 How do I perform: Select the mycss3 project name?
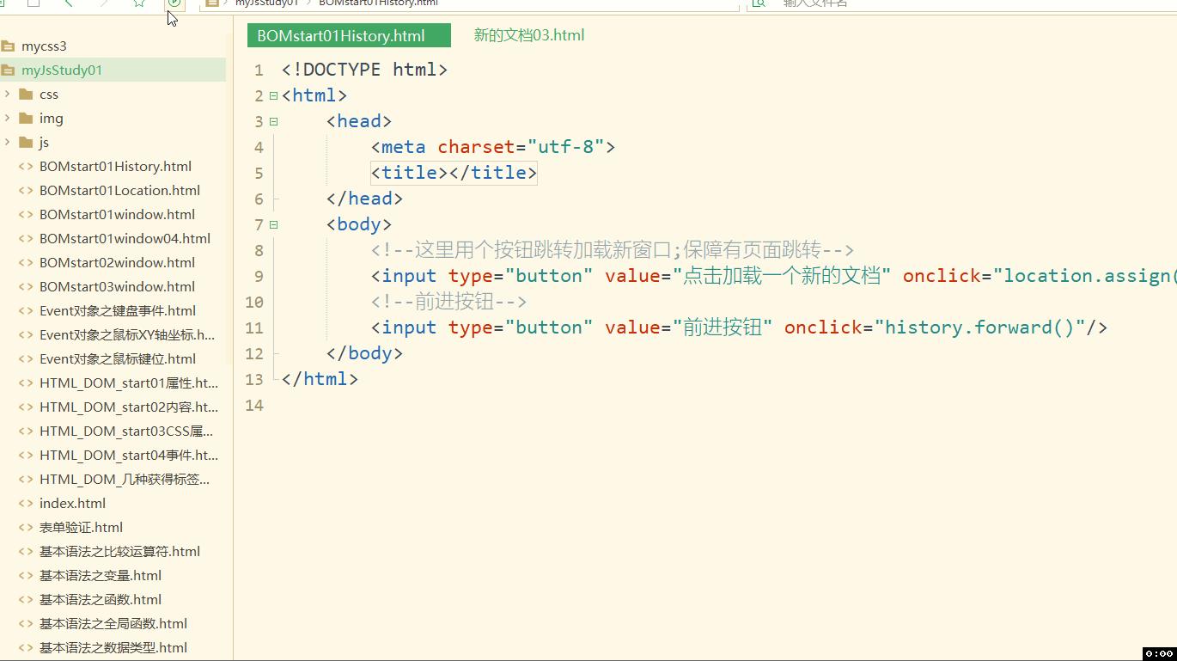44,46
